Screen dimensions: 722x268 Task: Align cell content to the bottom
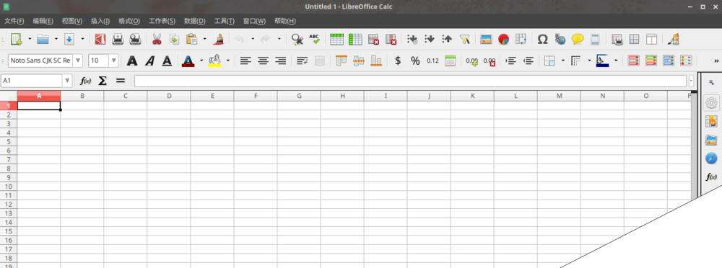(x=376, y=61)
